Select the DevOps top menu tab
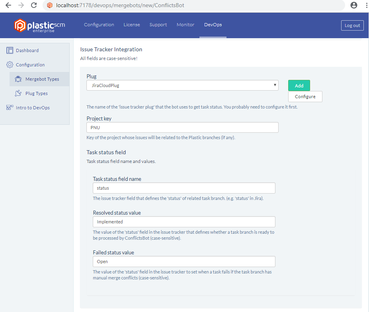This screenshot has width=369, height=312. pos(213,25)
